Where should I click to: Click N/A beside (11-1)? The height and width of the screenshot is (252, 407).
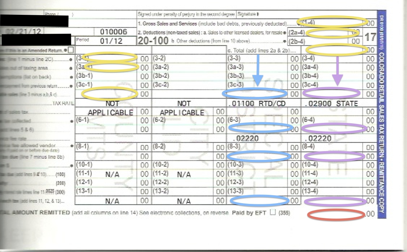(x=112, y=174)
